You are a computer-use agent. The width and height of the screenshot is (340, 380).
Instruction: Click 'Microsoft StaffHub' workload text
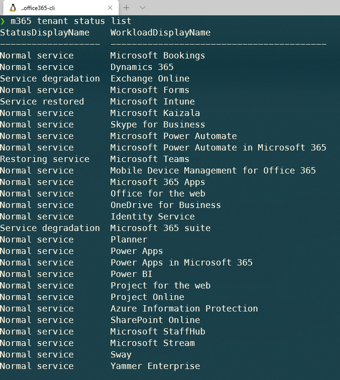click(x=158, y=332)
